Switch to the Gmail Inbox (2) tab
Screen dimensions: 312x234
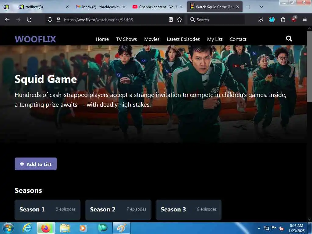[101, 7]
